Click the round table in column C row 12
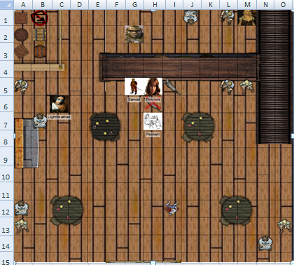 pyautogui.click(x=66, y=211)
